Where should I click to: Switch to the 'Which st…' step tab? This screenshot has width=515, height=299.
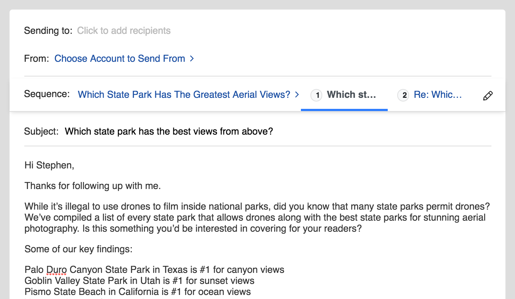[351, 95]
